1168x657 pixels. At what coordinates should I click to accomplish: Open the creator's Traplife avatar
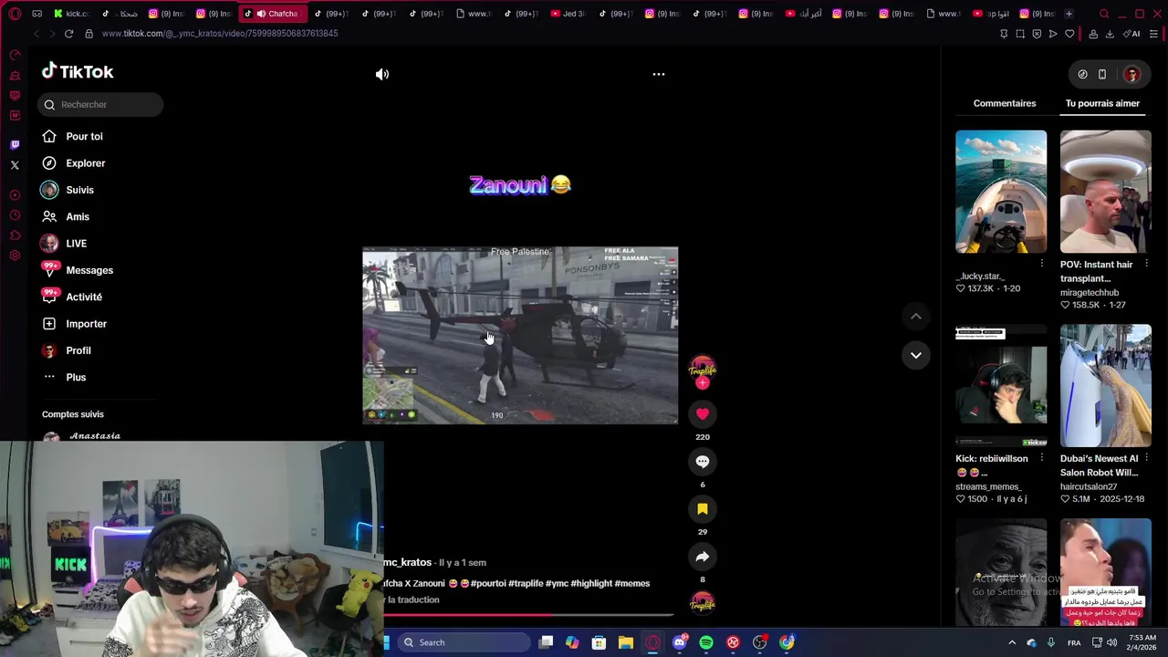coord(703,368)
